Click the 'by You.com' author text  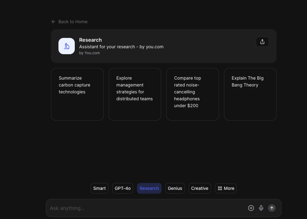[x=90, y=53]
